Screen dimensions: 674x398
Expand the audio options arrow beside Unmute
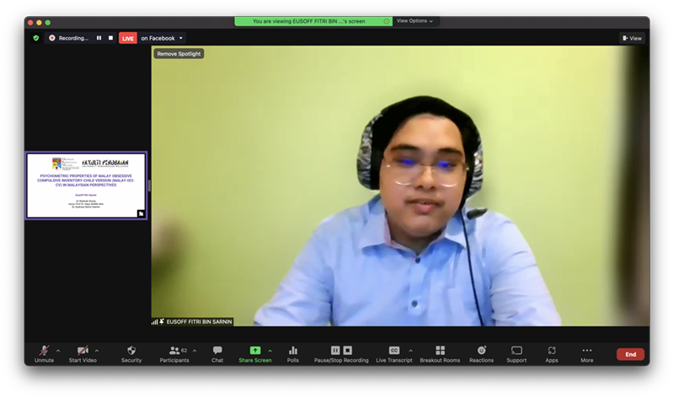(x=58, y=351)
